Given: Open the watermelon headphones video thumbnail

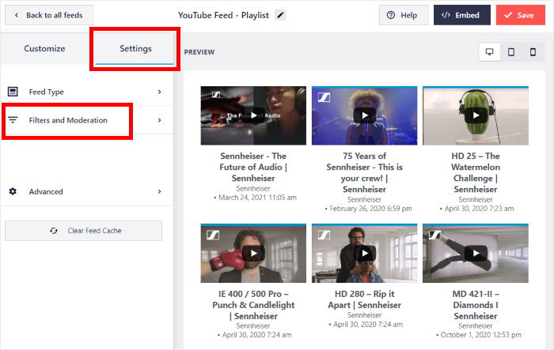Looking at the screenshot, I should point(476,115).
